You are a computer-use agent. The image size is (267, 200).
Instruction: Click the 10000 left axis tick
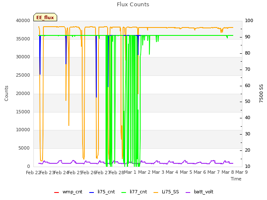click(23, 130)
